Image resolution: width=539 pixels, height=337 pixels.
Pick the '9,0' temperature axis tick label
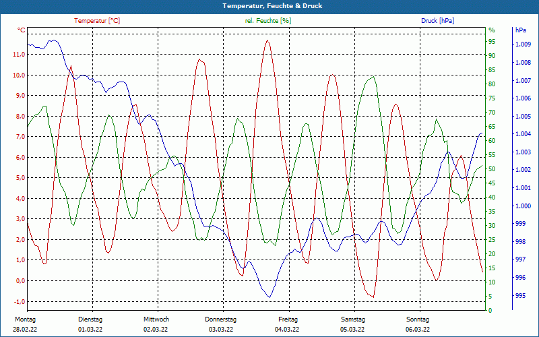pos(21,95)
